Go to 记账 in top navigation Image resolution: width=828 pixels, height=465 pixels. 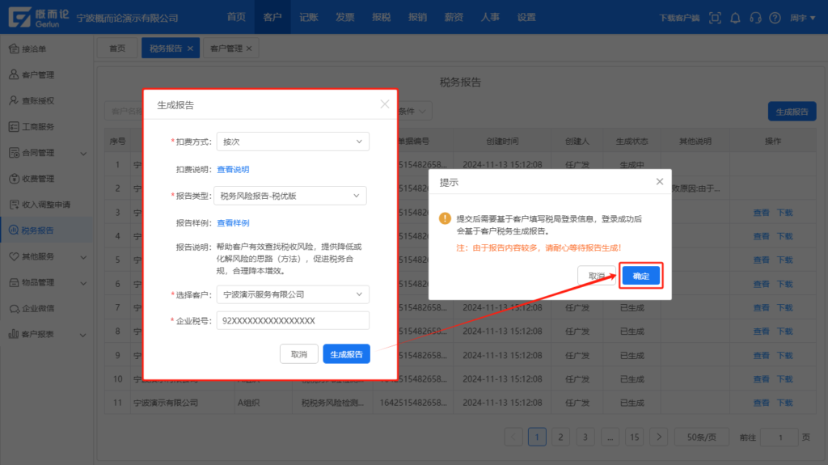pos(308,17)
